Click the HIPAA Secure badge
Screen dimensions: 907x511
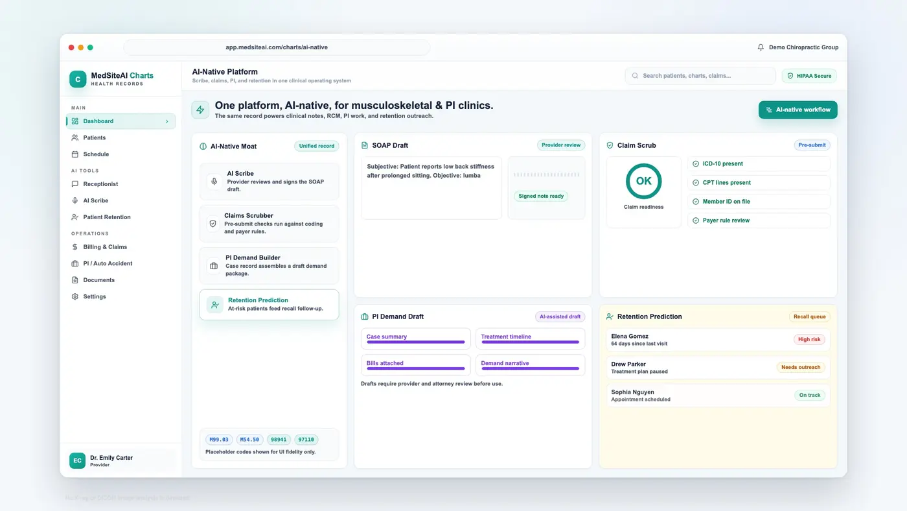pos(809,76)
